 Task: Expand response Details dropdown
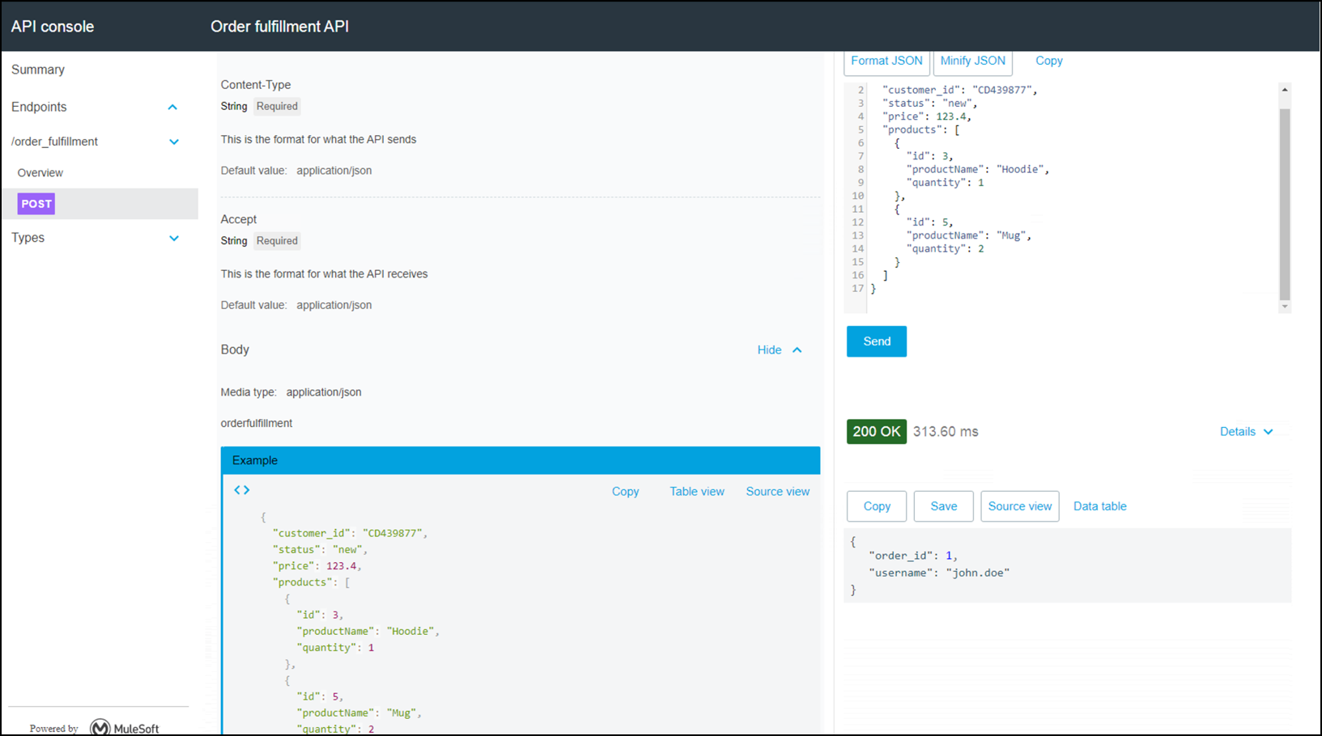tap(1247, 432)
